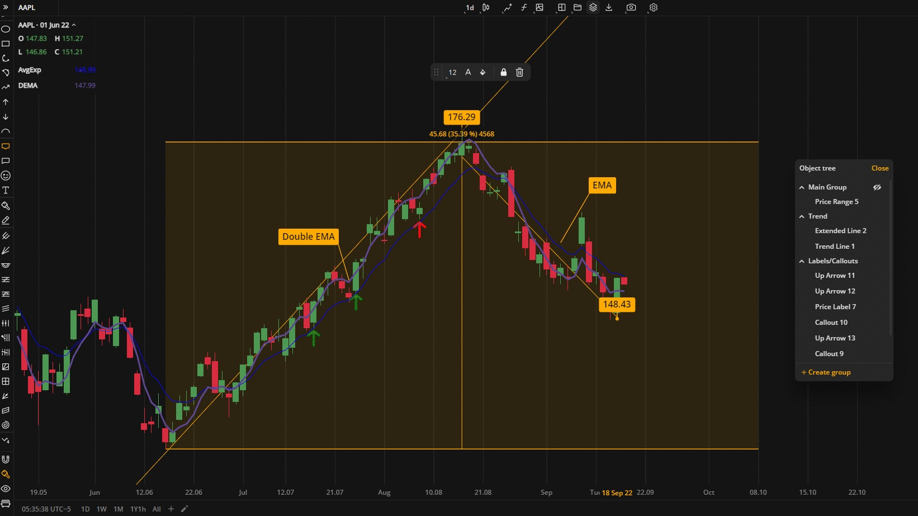Select Callout 10 in object tree
The width and height of the screenshot is (918, 516).
831,323
